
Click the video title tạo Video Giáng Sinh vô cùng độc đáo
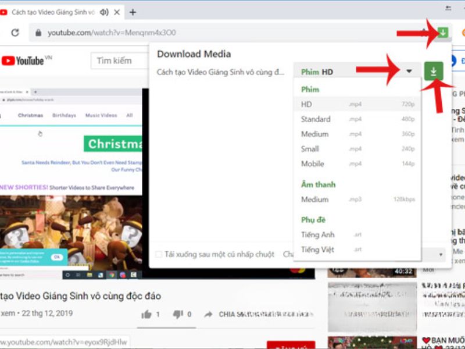(81, 296)
